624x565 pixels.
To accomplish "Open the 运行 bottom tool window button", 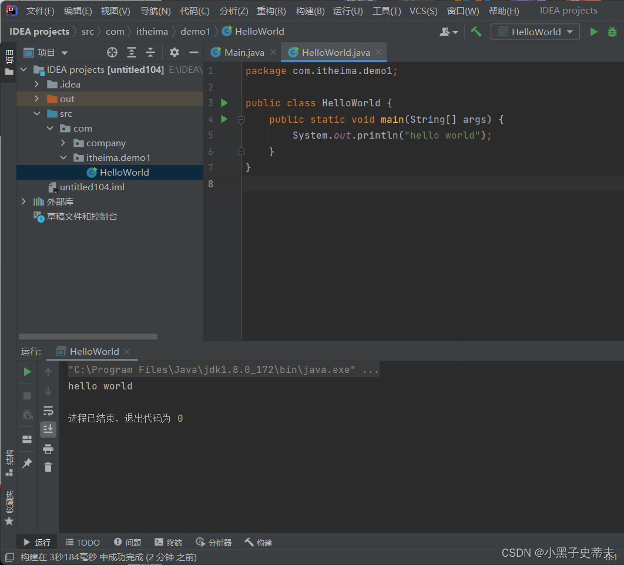I will coord(37,542).
